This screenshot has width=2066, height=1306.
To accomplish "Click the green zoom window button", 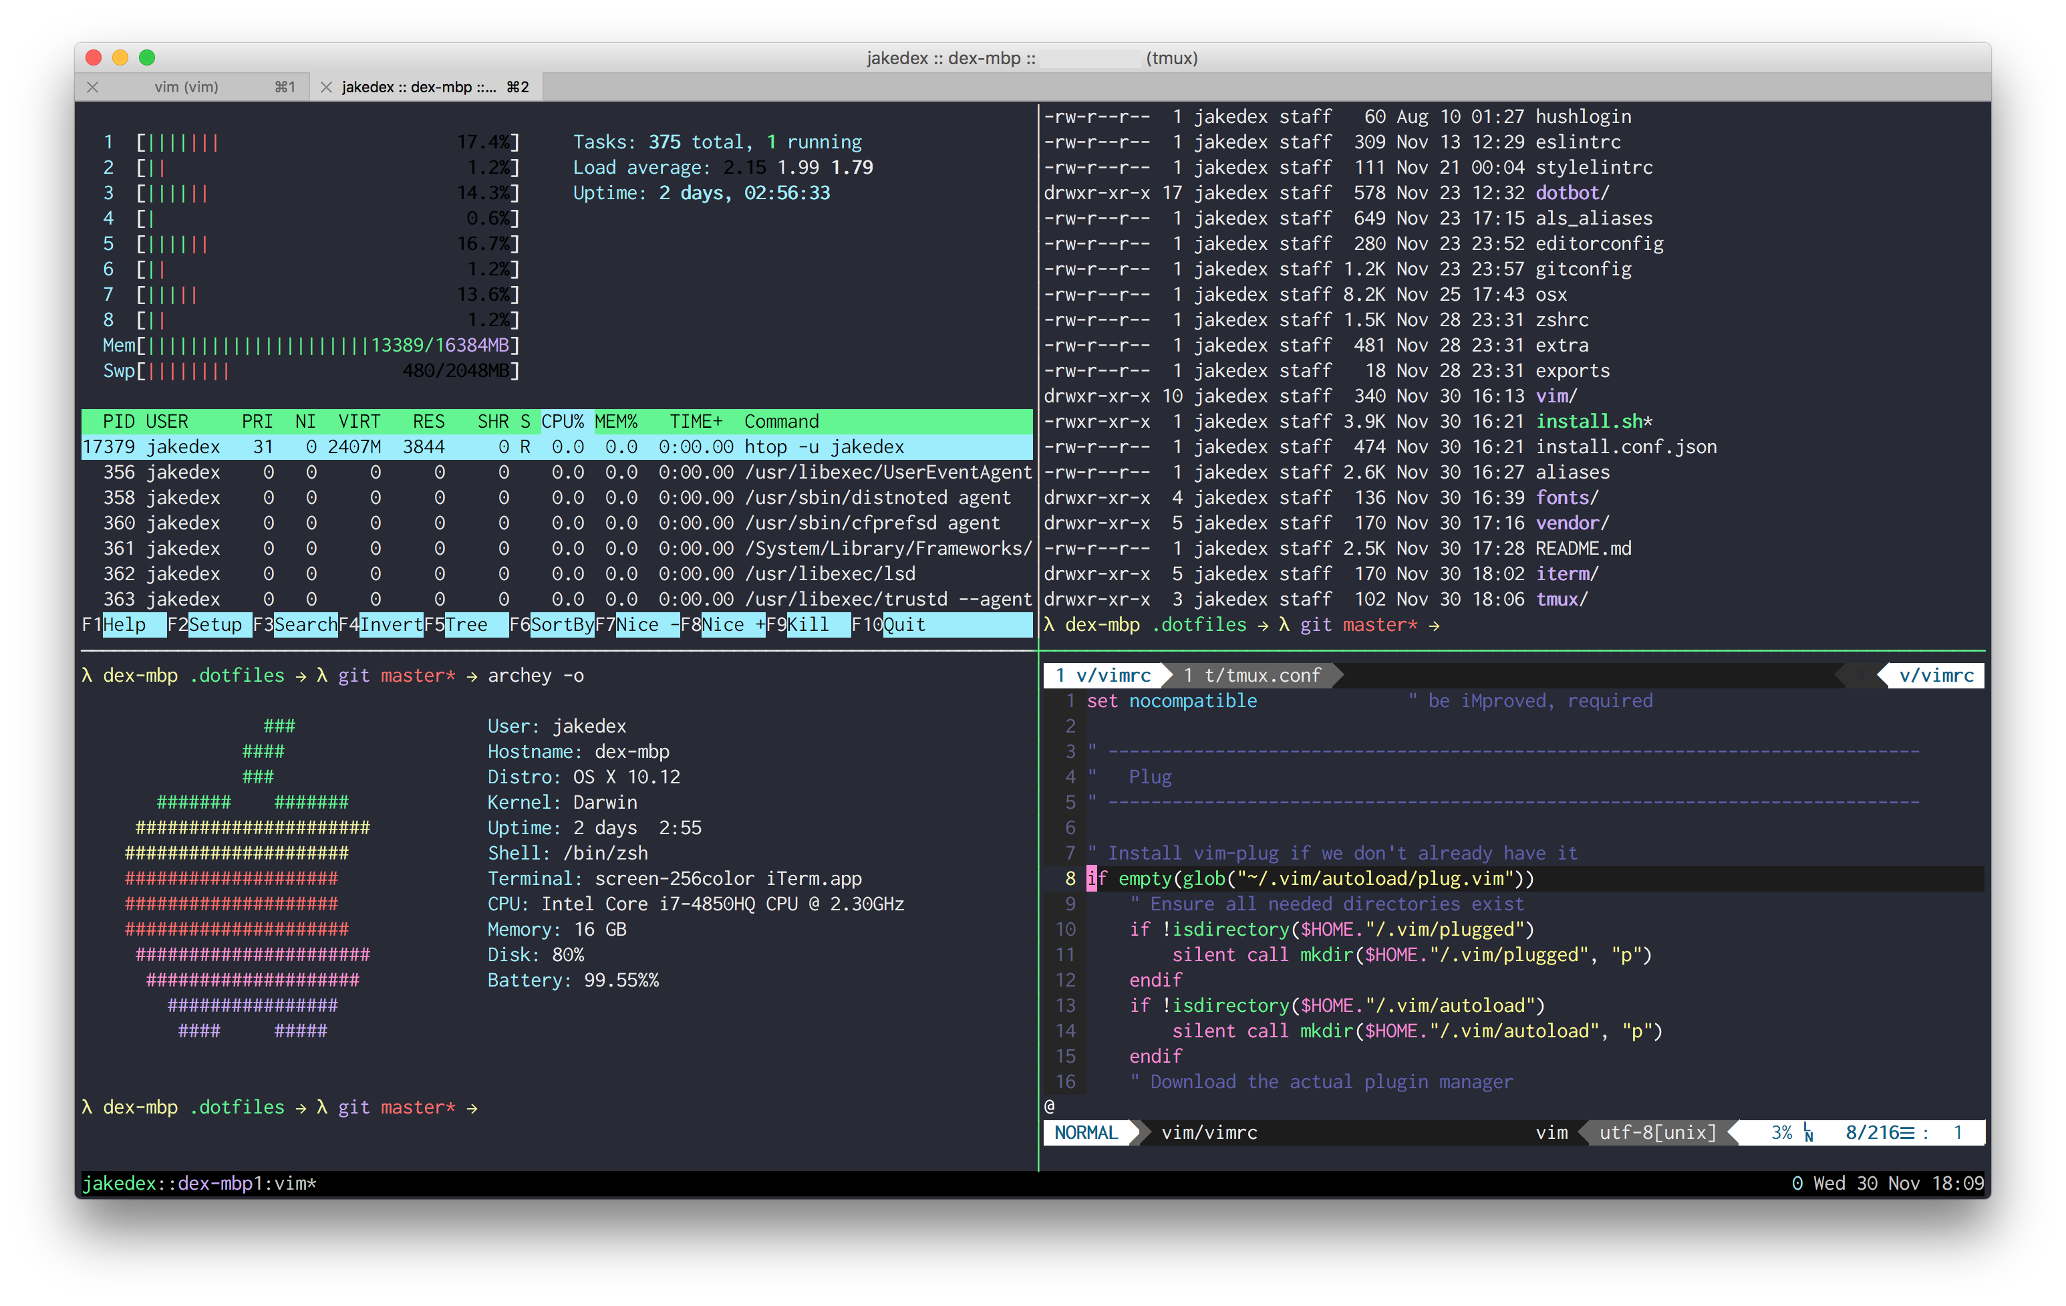I will click(147, 57).
